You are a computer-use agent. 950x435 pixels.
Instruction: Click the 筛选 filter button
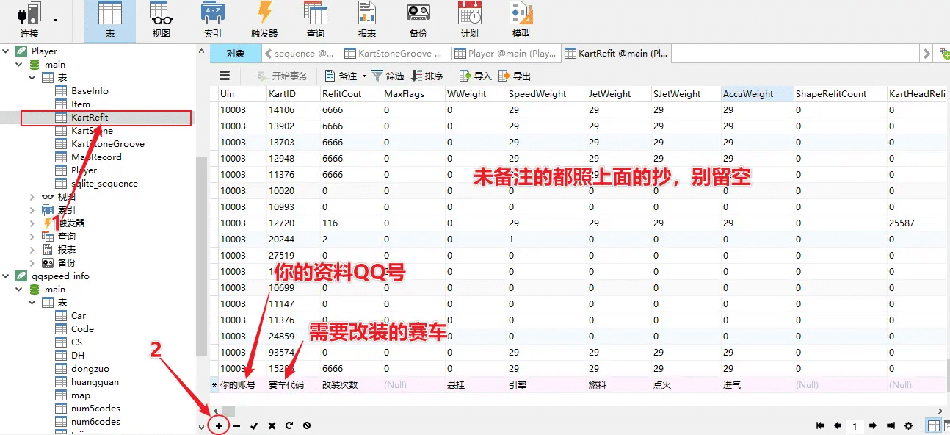click(388, 76)
